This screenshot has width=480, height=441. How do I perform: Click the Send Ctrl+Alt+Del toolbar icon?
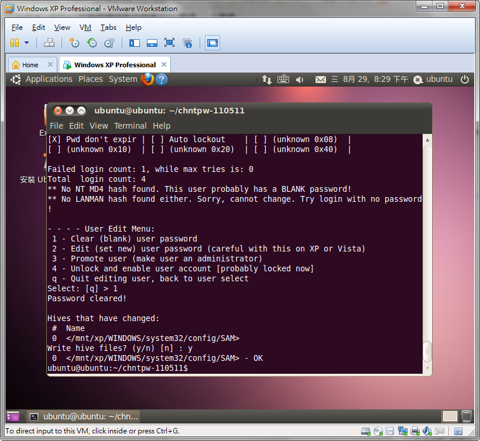click(49, 43)
